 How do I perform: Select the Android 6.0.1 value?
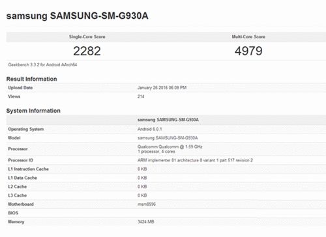tap(150, 129)
